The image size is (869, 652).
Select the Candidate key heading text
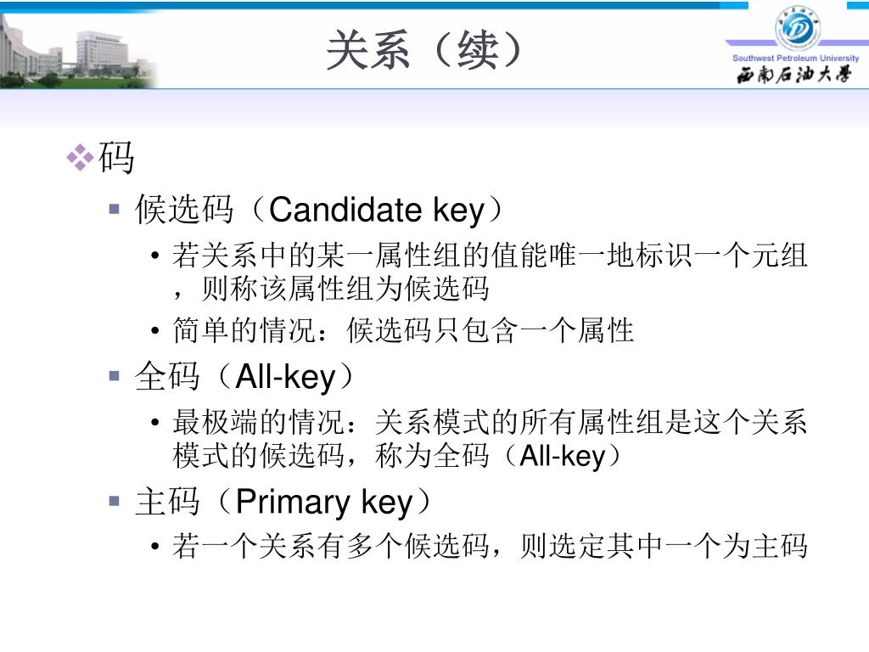[x=319, y=210]
